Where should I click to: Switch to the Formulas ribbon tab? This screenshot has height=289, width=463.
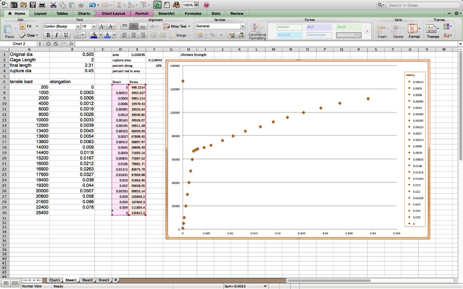(194, 13)
